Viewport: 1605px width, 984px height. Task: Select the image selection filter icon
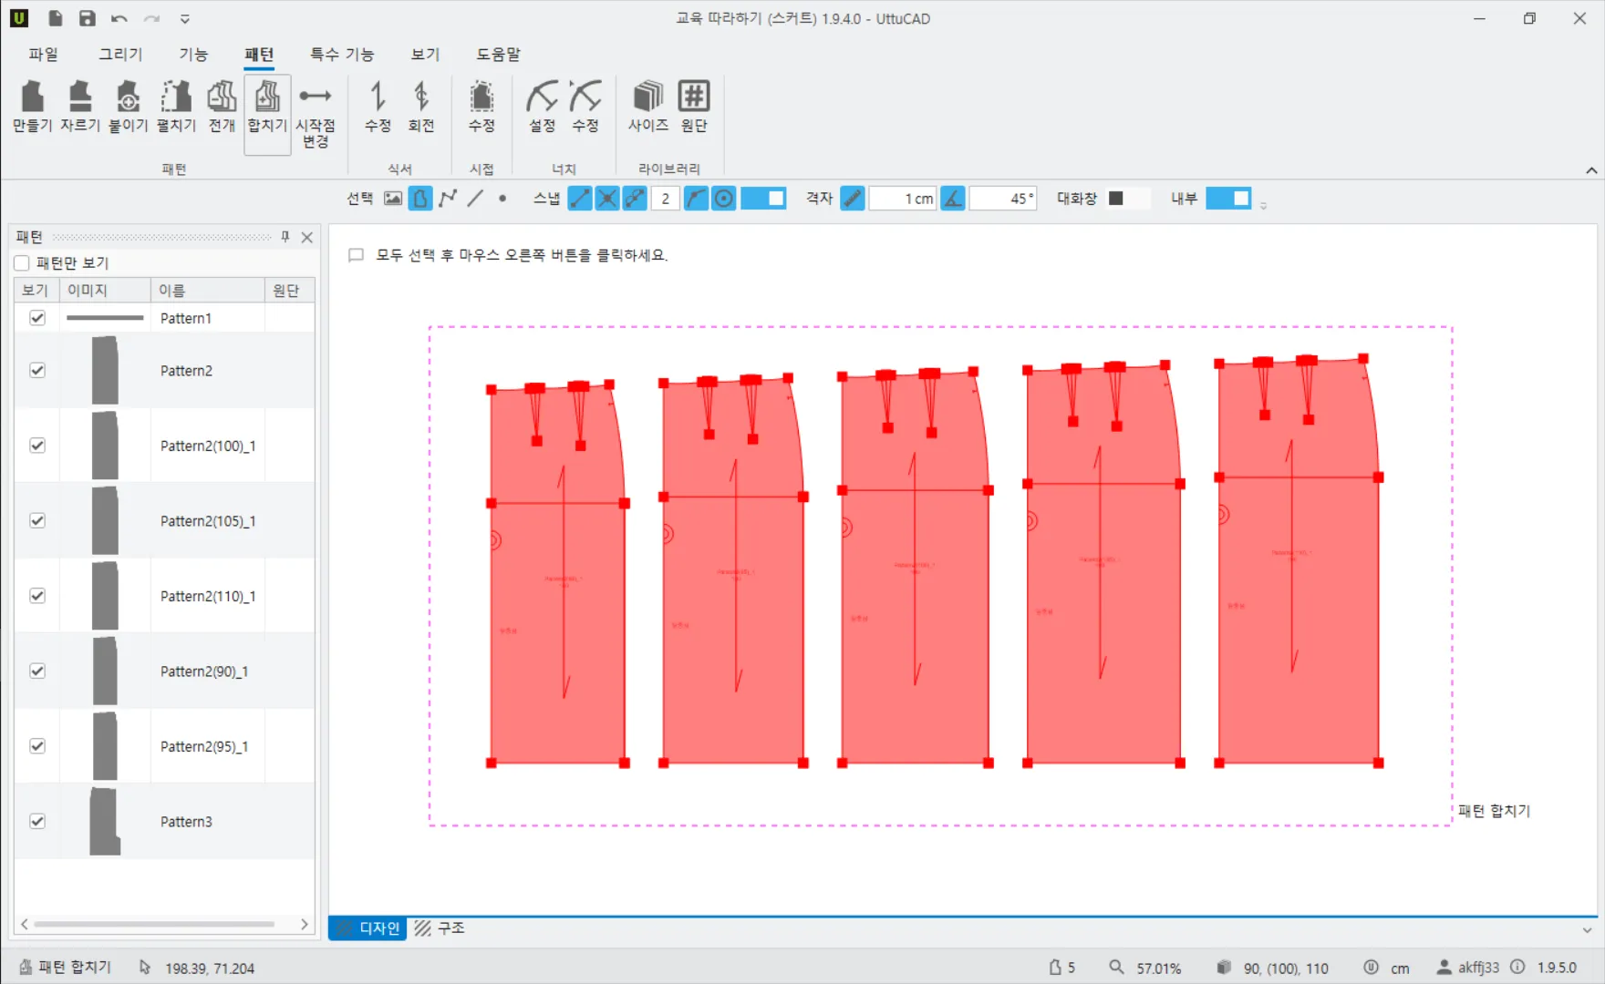(393, 198)
